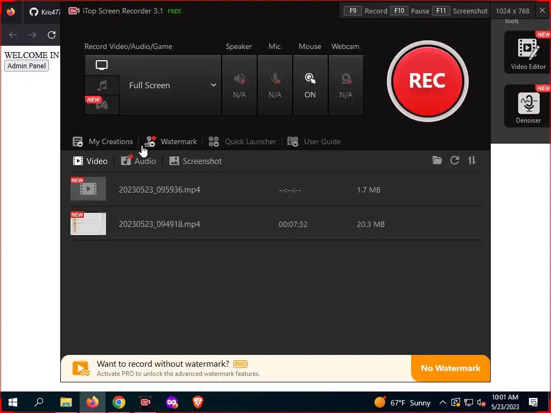The image size is (551, 413).
Task: Open the notification center icon
Action: [533, 402]
